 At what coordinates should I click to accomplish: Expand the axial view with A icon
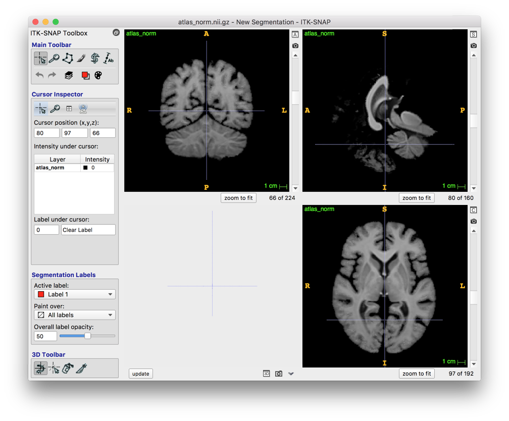click(295, 34)
